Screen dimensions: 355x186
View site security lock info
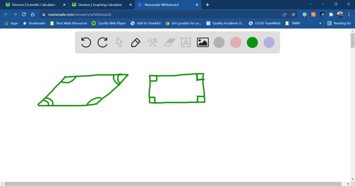[44, 15]
